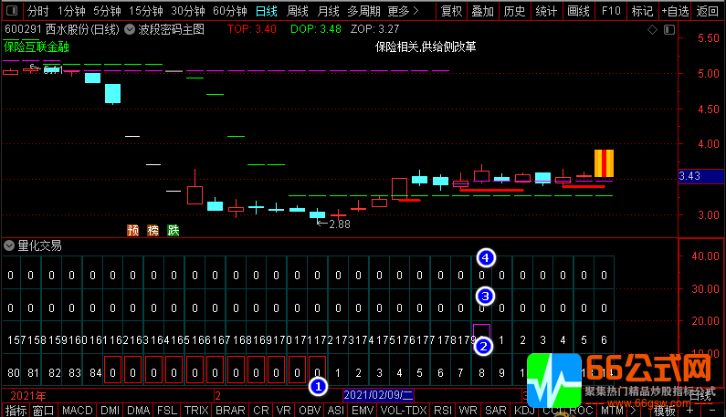Click the 2021/02/09 date marker on timeline
The height and width of the screenshot is (417, 726).
click(378, 395)
